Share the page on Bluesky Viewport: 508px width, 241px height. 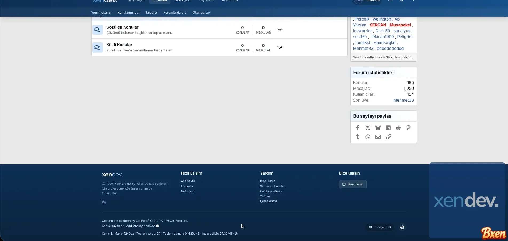(378, 128)
